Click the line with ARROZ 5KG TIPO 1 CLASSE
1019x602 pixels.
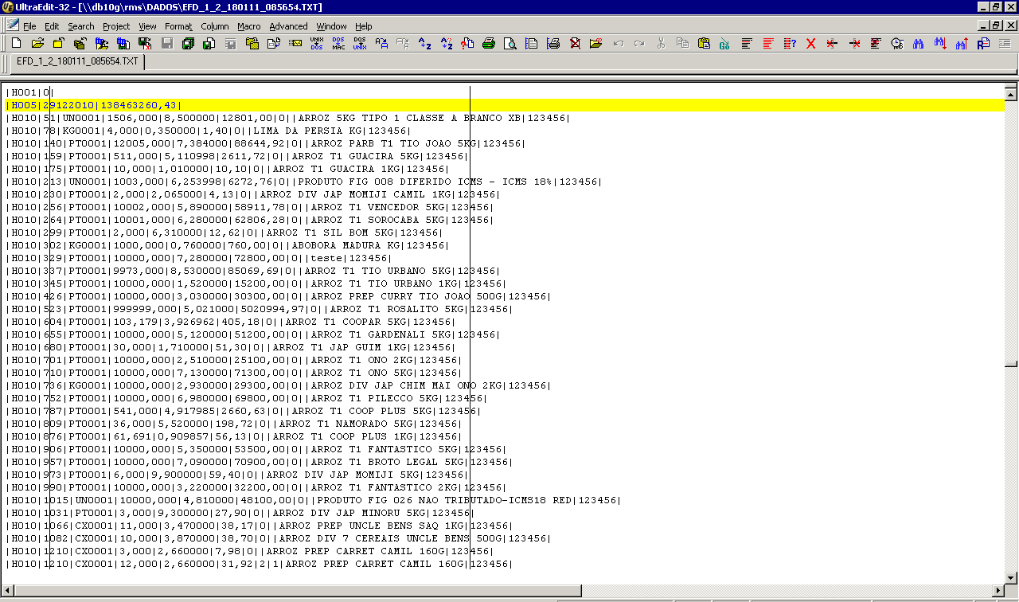[x=288, y=118]
